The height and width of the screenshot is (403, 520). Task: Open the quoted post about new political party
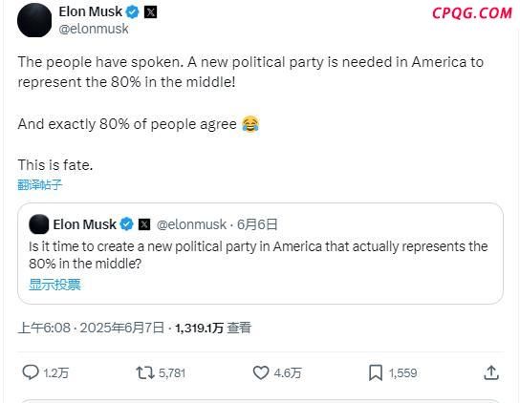(260, 253)
